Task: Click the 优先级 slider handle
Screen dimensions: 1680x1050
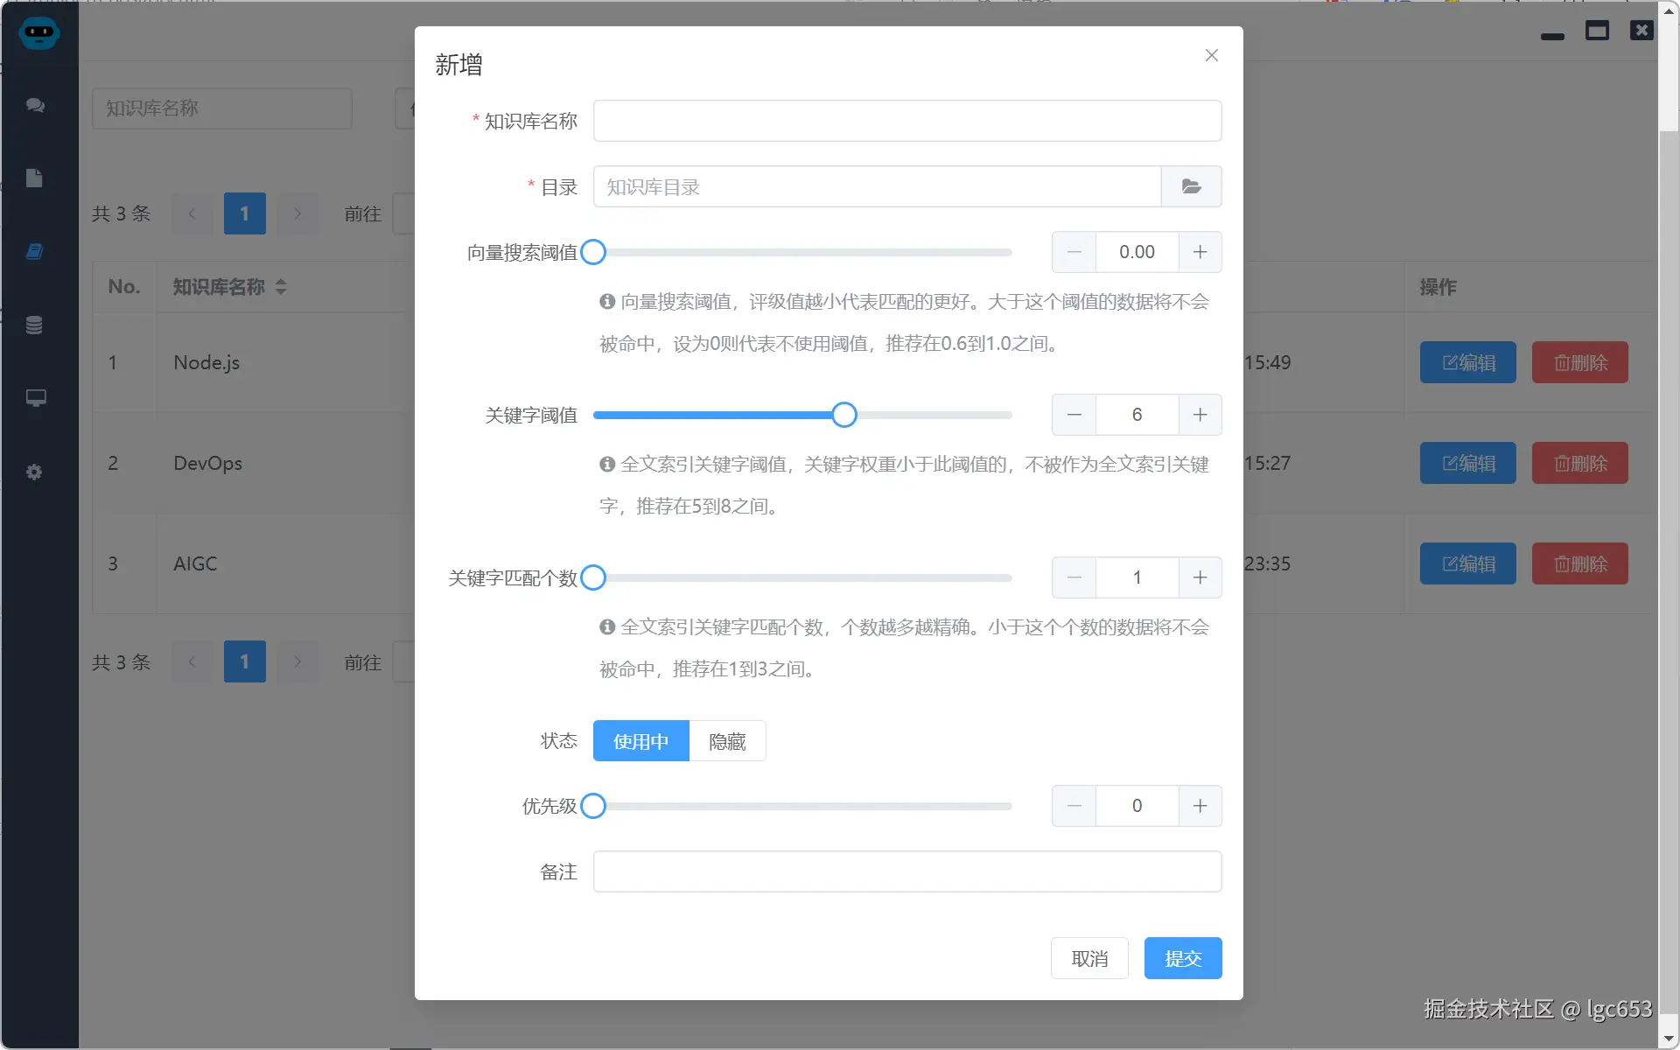Action: click(x=594, y=806)
